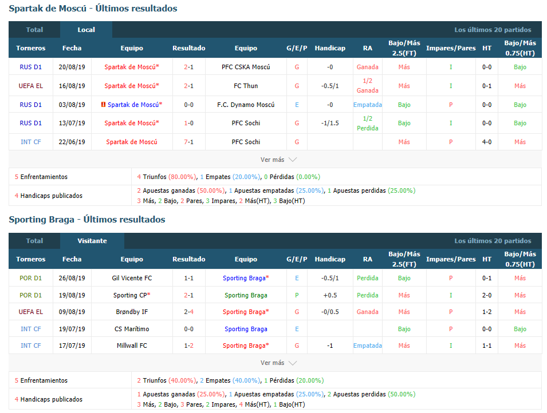Click Spartak de Moscú in the 20/08/19 row
This screenshot has height=413, width=547.
132,67
